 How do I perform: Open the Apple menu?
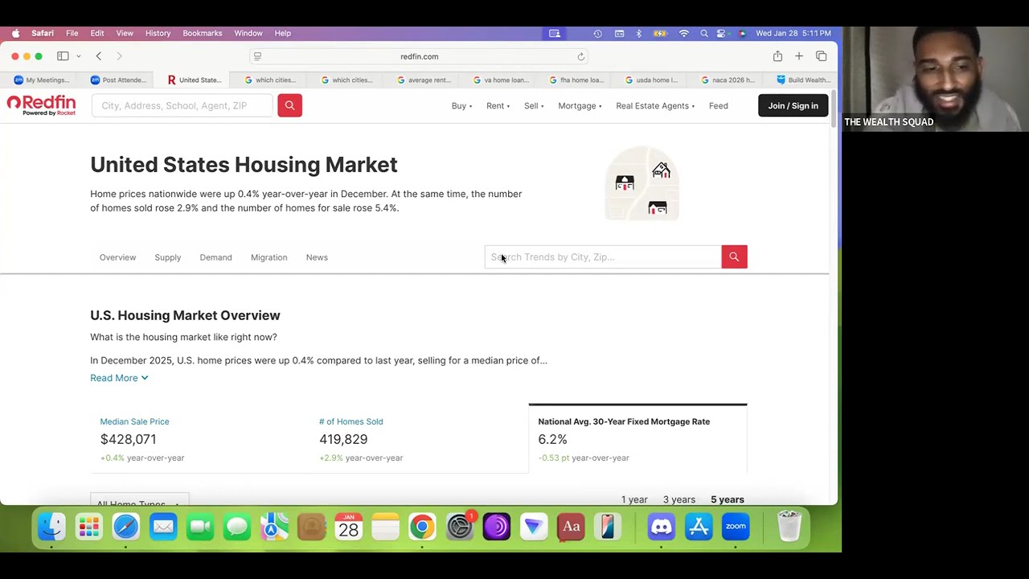pyautogui.click(x=15, y=34)
